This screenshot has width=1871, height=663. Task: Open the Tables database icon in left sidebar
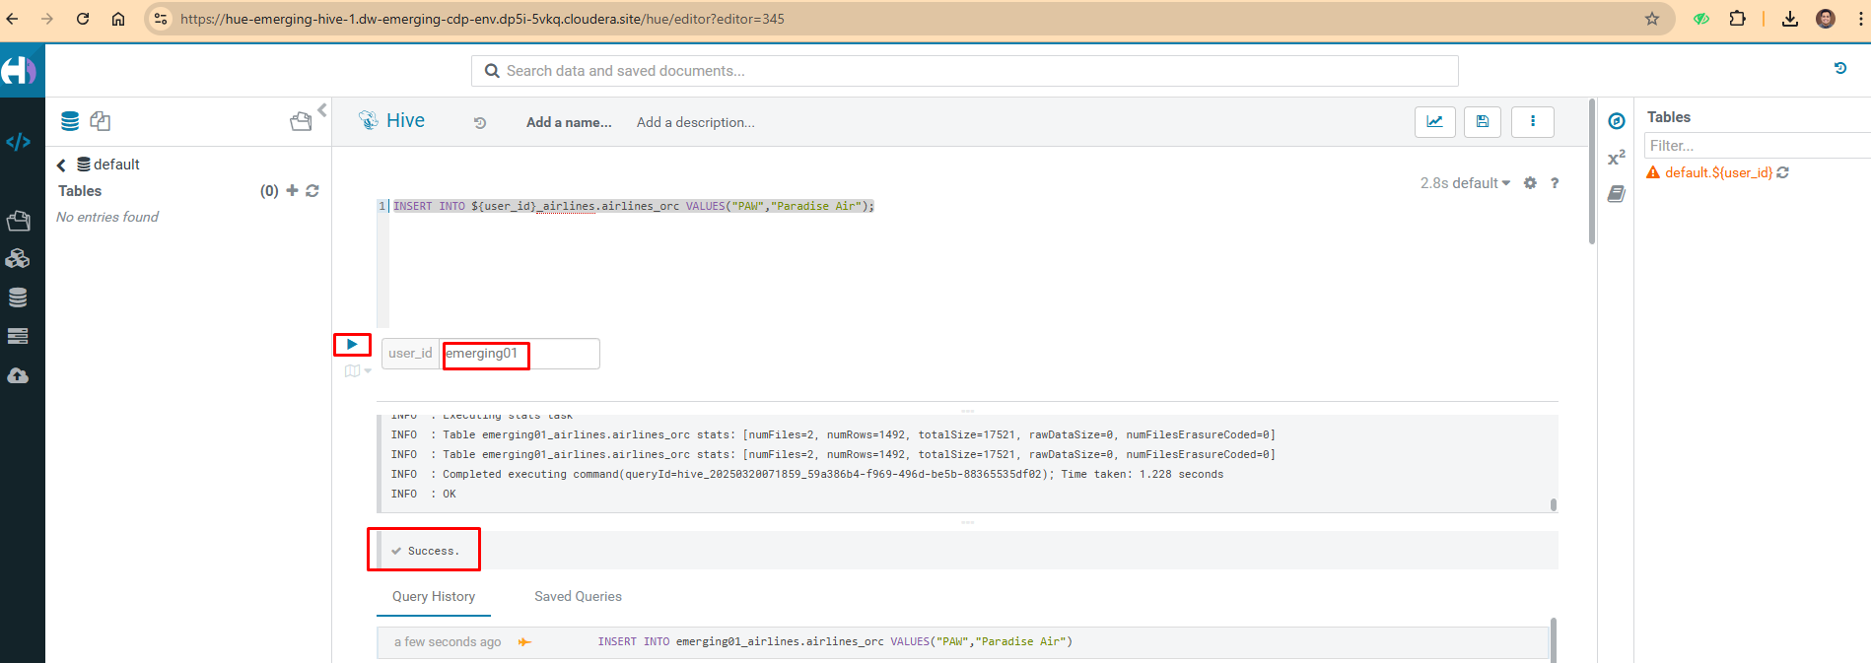point(18,298)
